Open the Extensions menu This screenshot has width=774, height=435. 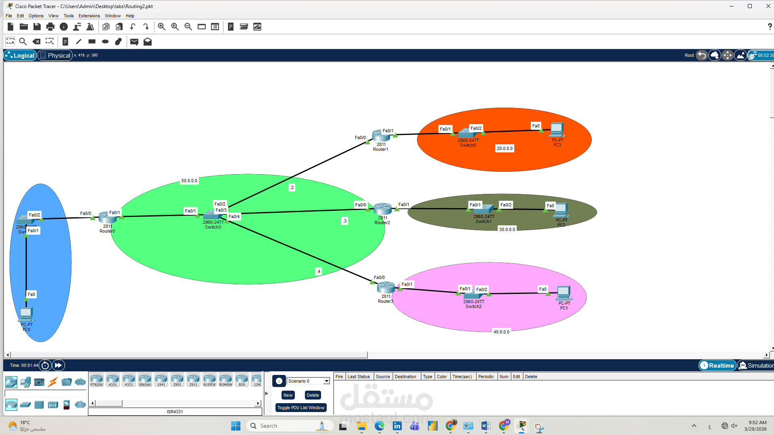tap(89, 16)
